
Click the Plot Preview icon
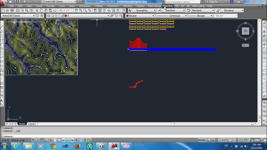point(22,10)
